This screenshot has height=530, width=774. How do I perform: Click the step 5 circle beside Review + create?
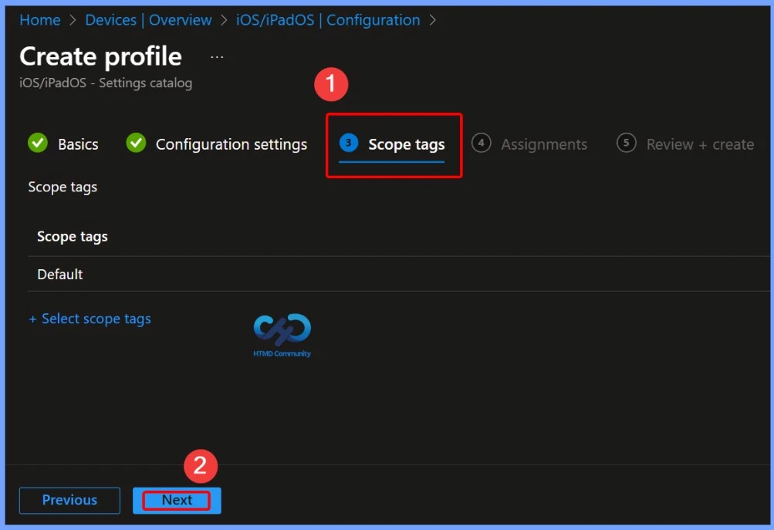coord(627,143)
